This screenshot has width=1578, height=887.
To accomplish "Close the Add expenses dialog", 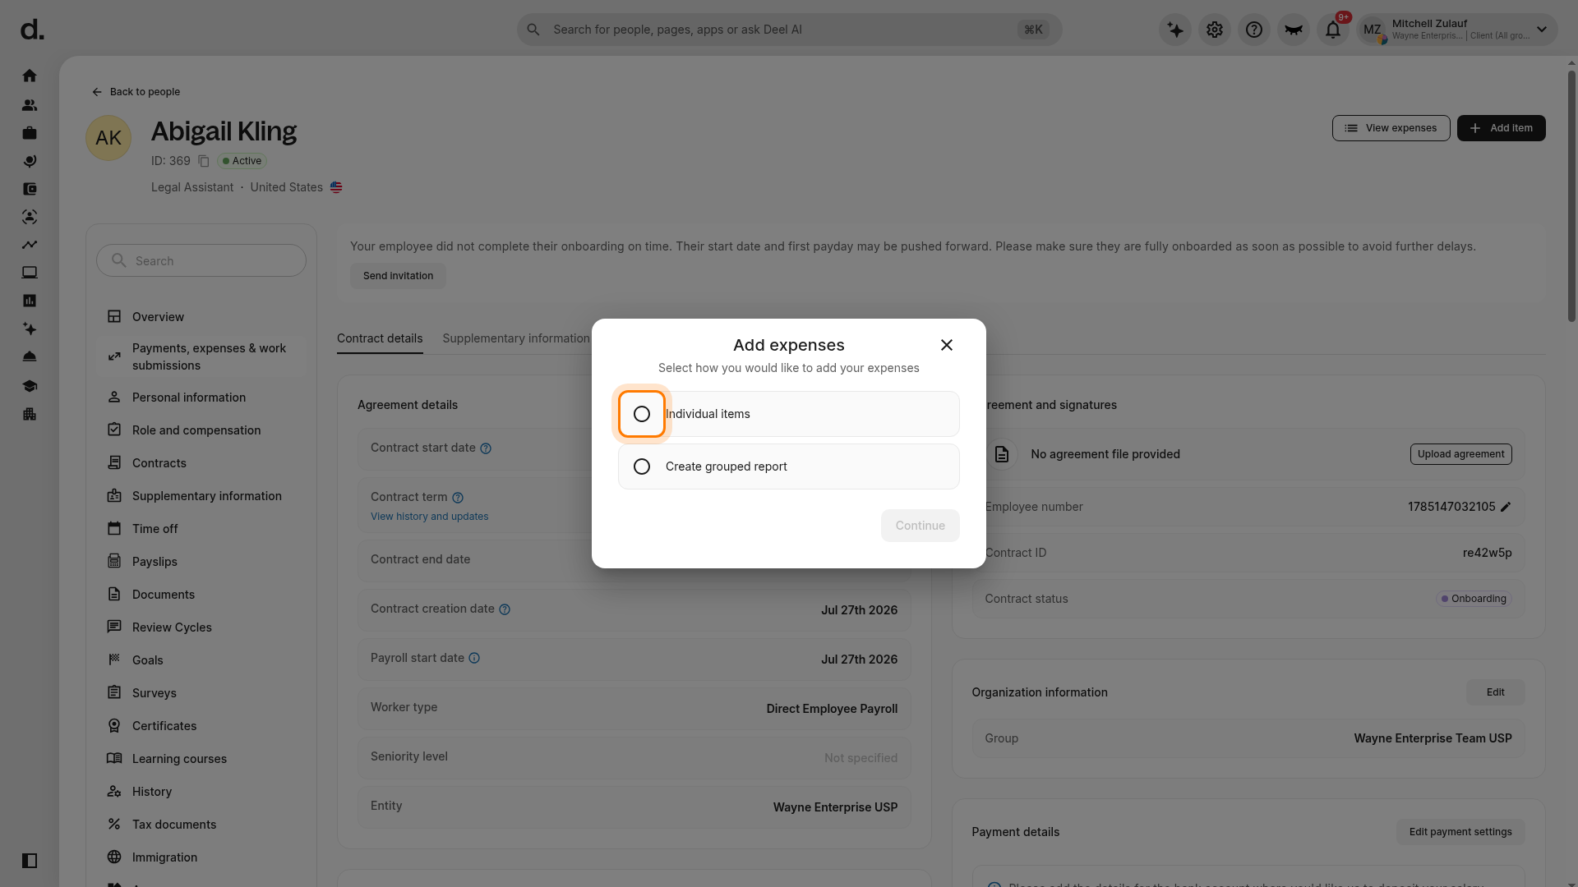I will [x=947, y=345].
